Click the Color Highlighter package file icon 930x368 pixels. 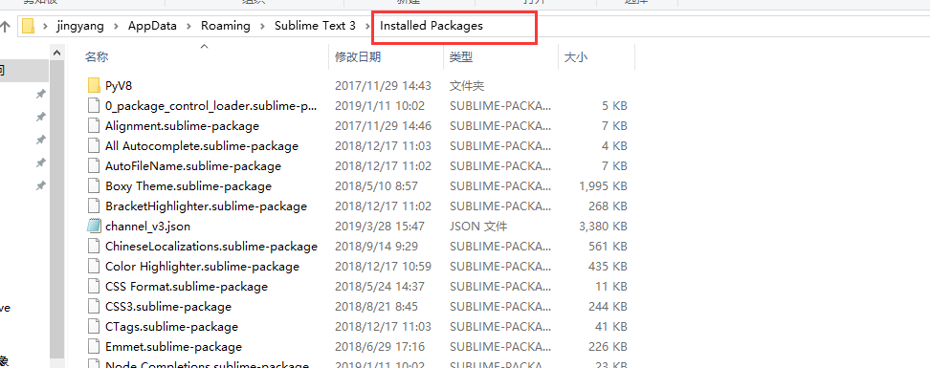coord(94,266)
